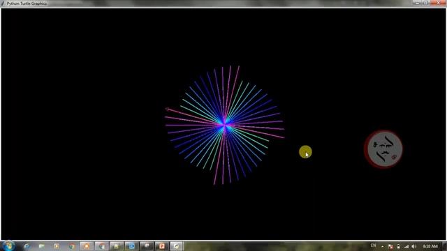Maximize the Python Turtle Graphics window
The height and width of the screenshot is (251, 447).
tap(425, 3)
